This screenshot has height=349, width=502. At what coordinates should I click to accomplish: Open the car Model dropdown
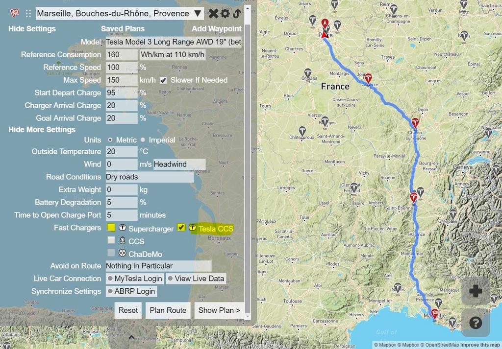174,42
